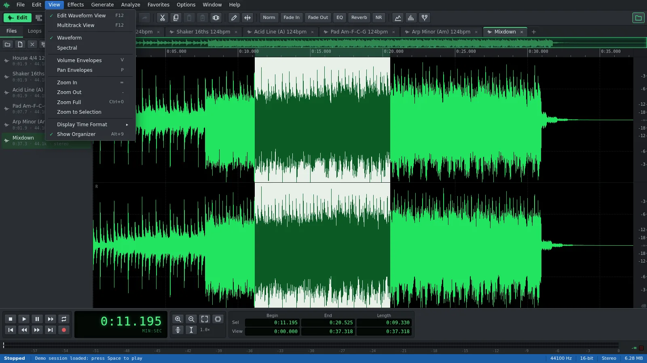
Task: Click zoom out magnifier in transport area
Action: coord(191,319)
